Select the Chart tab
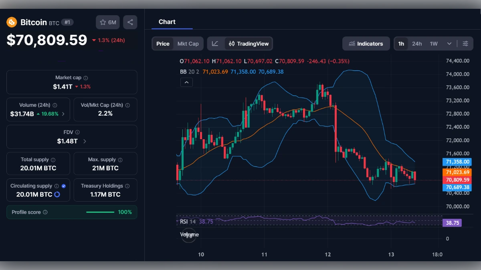 167,22
